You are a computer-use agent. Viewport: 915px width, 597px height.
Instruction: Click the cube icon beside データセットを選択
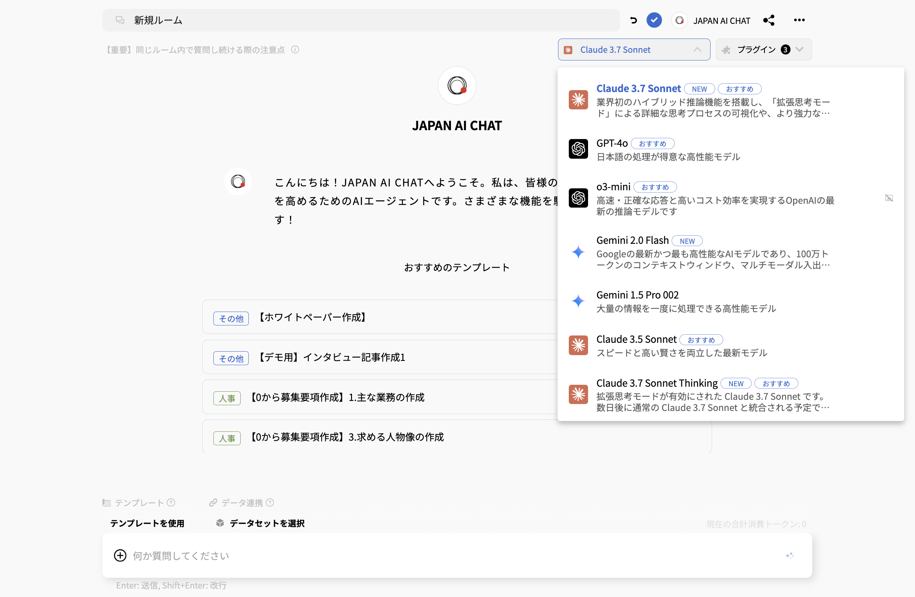tap(220, 523)
